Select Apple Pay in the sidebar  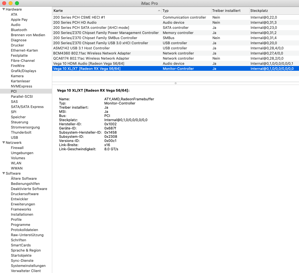point(19,20)
